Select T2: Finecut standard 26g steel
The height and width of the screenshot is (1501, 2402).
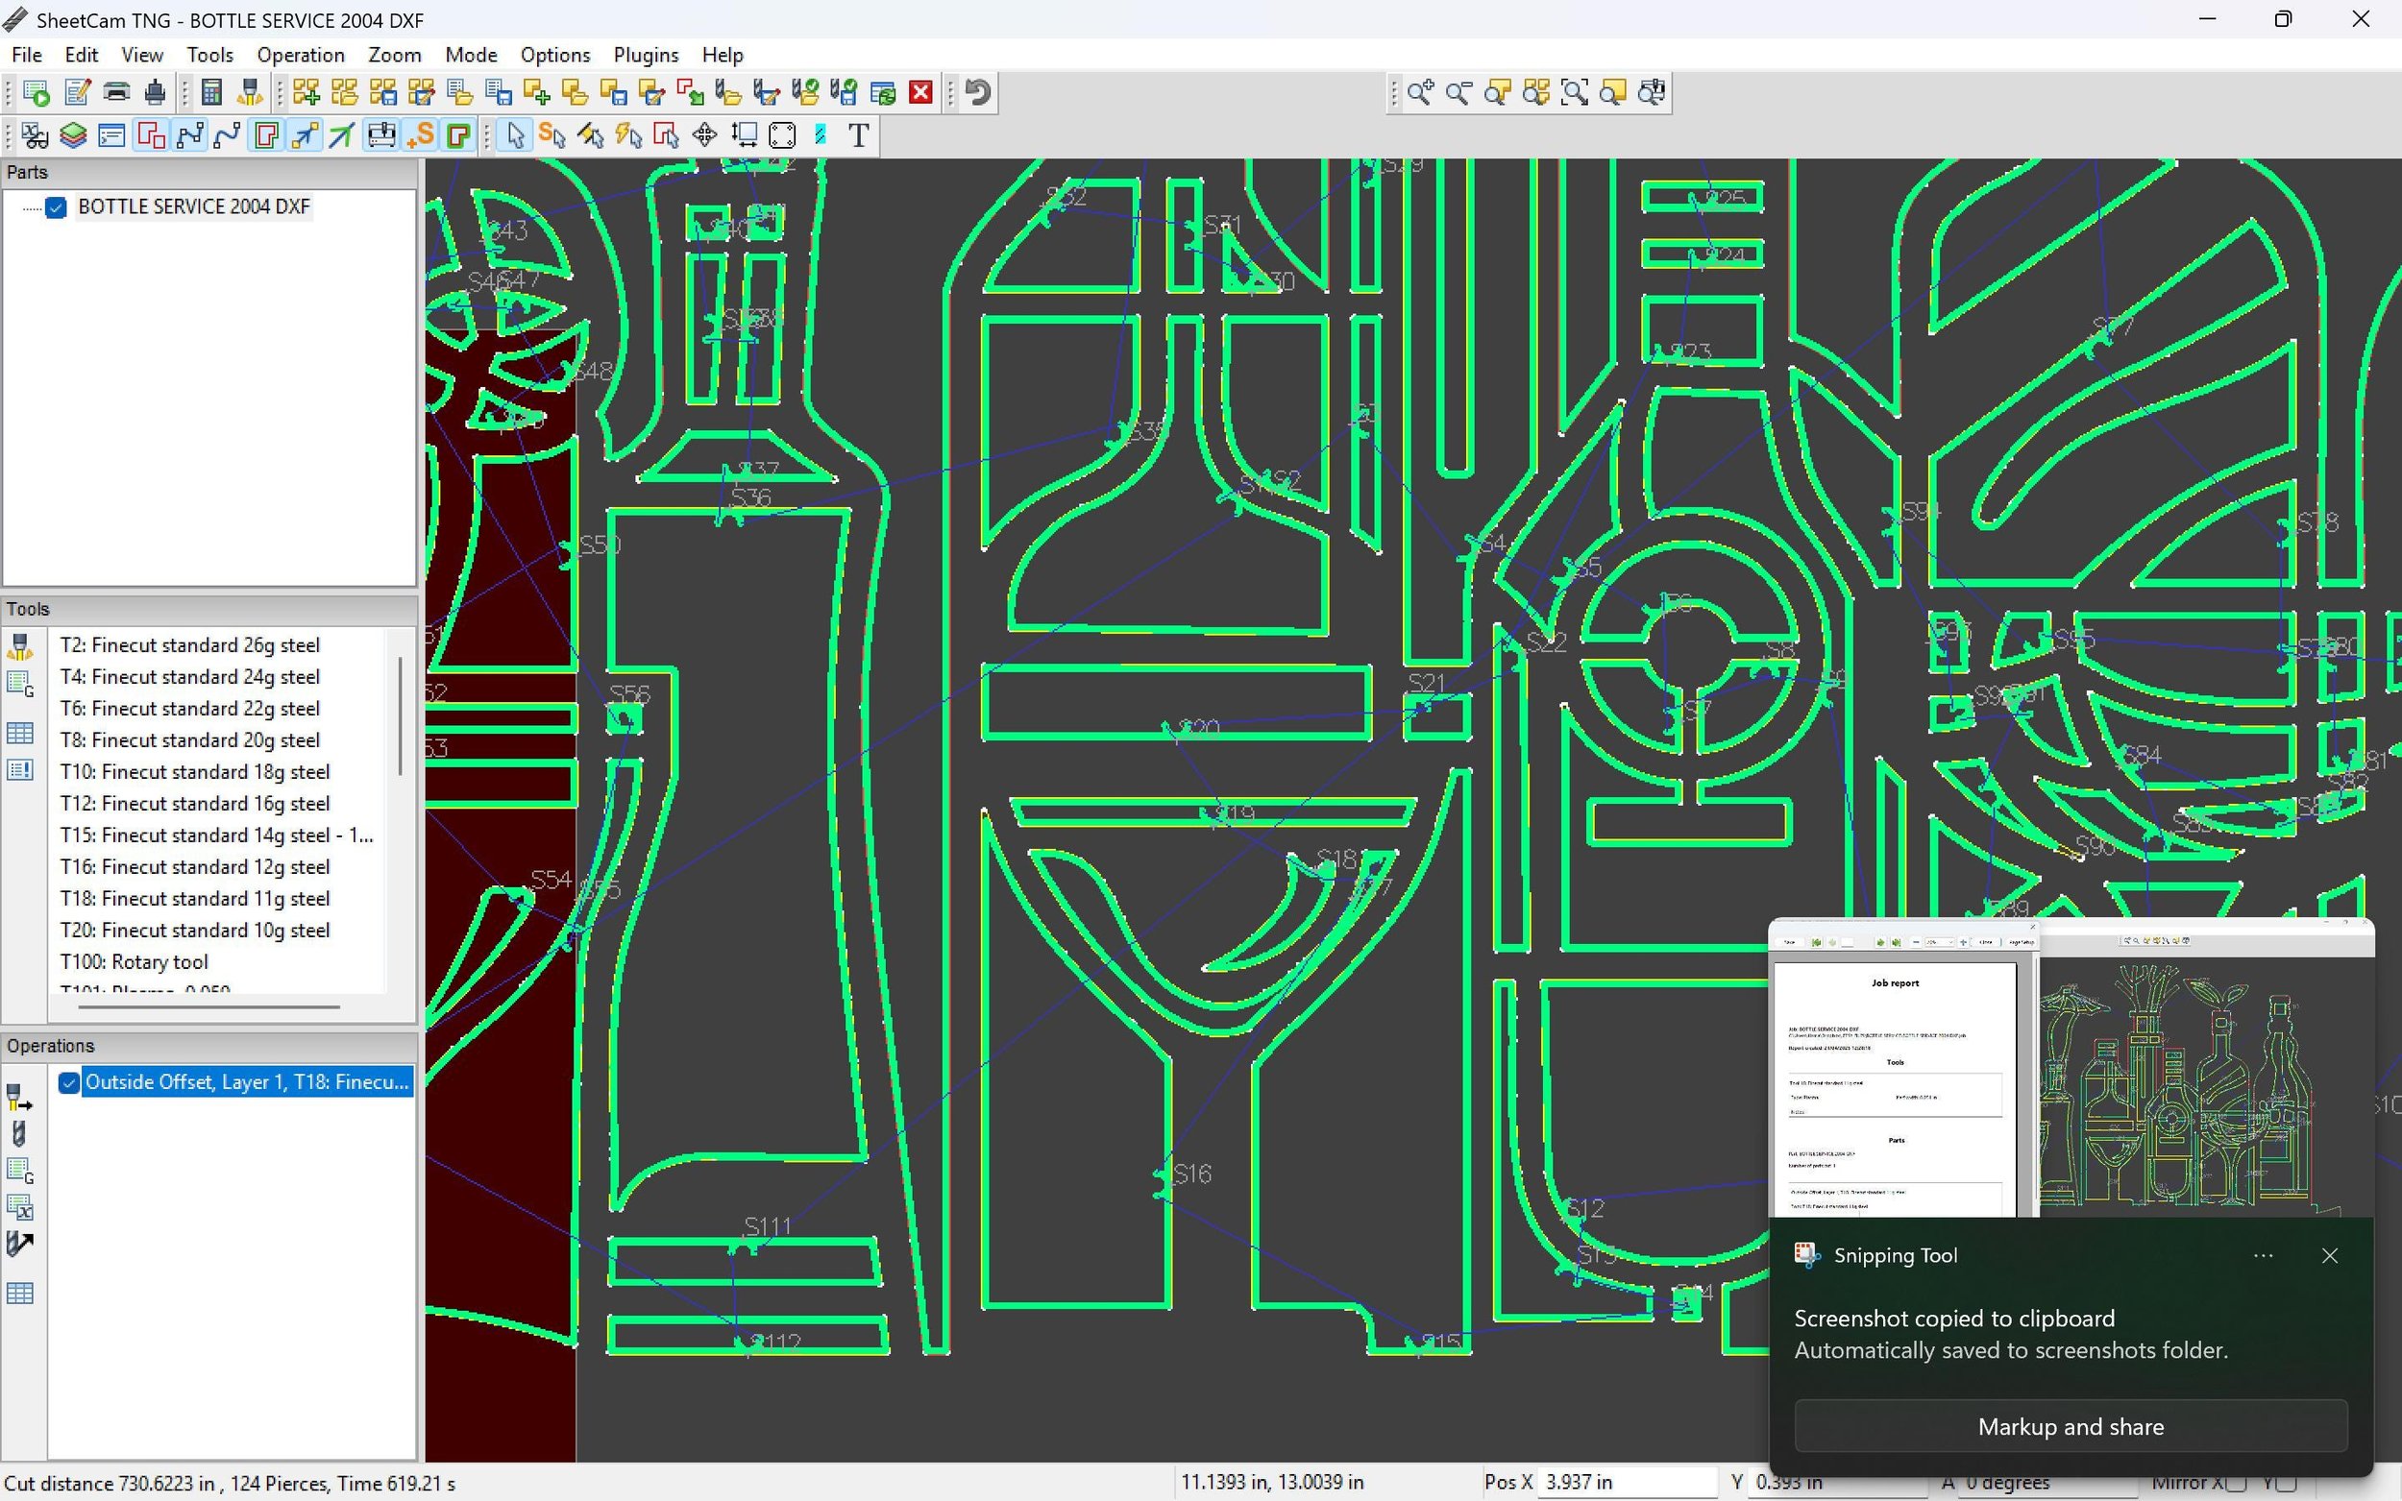[189, 645]
